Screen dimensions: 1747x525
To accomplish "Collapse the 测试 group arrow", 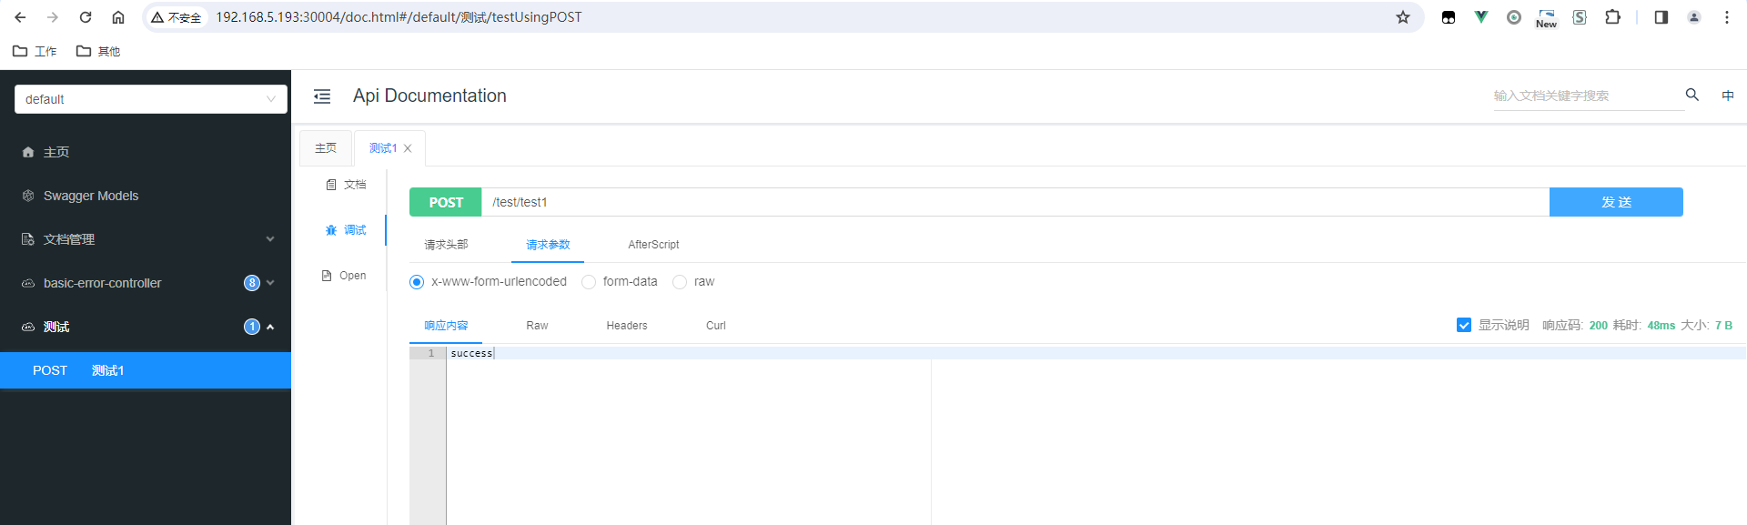I will 270,327.
